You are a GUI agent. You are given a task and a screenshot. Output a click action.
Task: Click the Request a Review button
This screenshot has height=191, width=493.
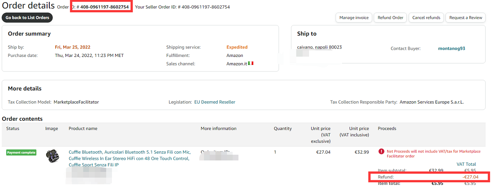pyautogui.click(x=465, y=18)
